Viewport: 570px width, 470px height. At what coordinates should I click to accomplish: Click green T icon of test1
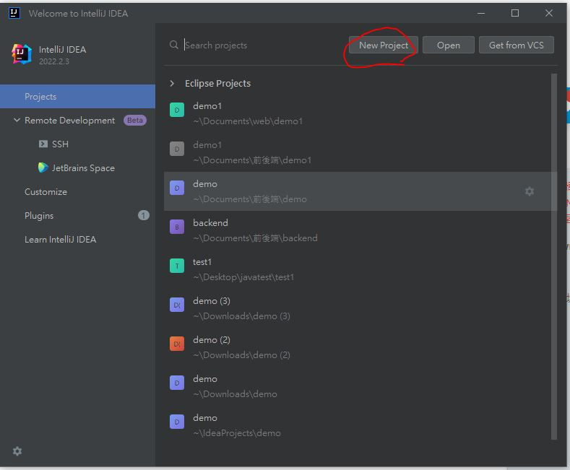pos(177,266)
